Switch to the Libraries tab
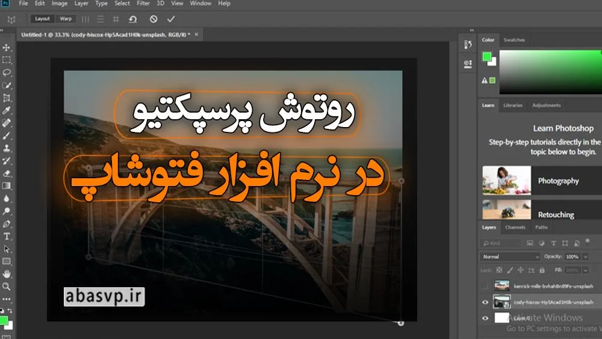Image resolution: width=602 pixels, height=339 pixels. [x=513, y=105]
